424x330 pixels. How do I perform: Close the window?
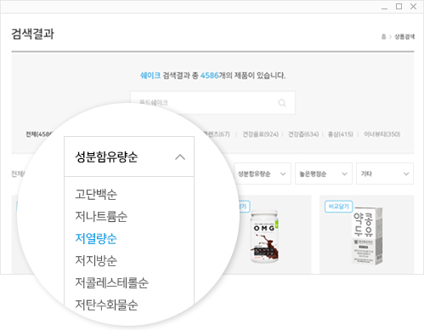point(414,7)
